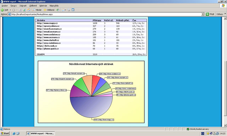Open the History toolbar icon
Screen dimensions: 227x136
point(58,10)
